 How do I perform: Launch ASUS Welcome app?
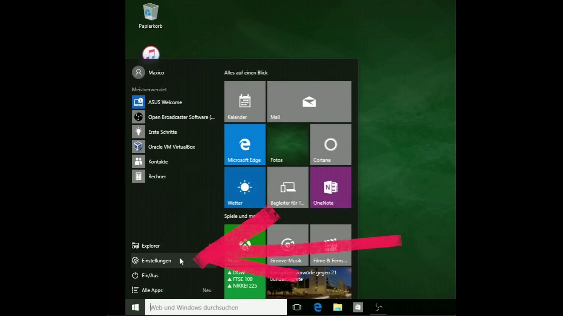point(165,102)
